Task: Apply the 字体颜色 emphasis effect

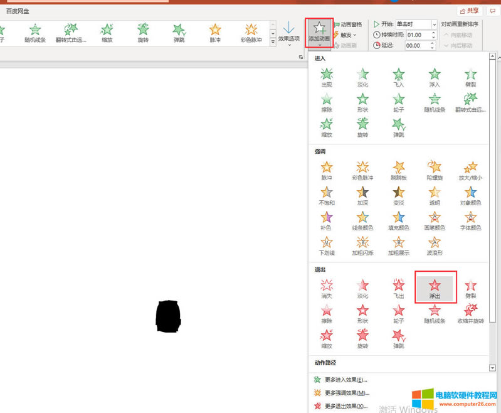Action: point(470,220)
